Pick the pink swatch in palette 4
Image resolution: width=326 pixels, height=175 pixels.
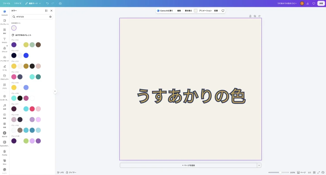14,77
